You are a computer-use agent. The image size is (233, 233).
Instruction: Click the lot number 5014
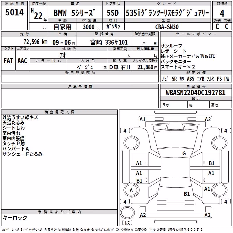(14, 12)
